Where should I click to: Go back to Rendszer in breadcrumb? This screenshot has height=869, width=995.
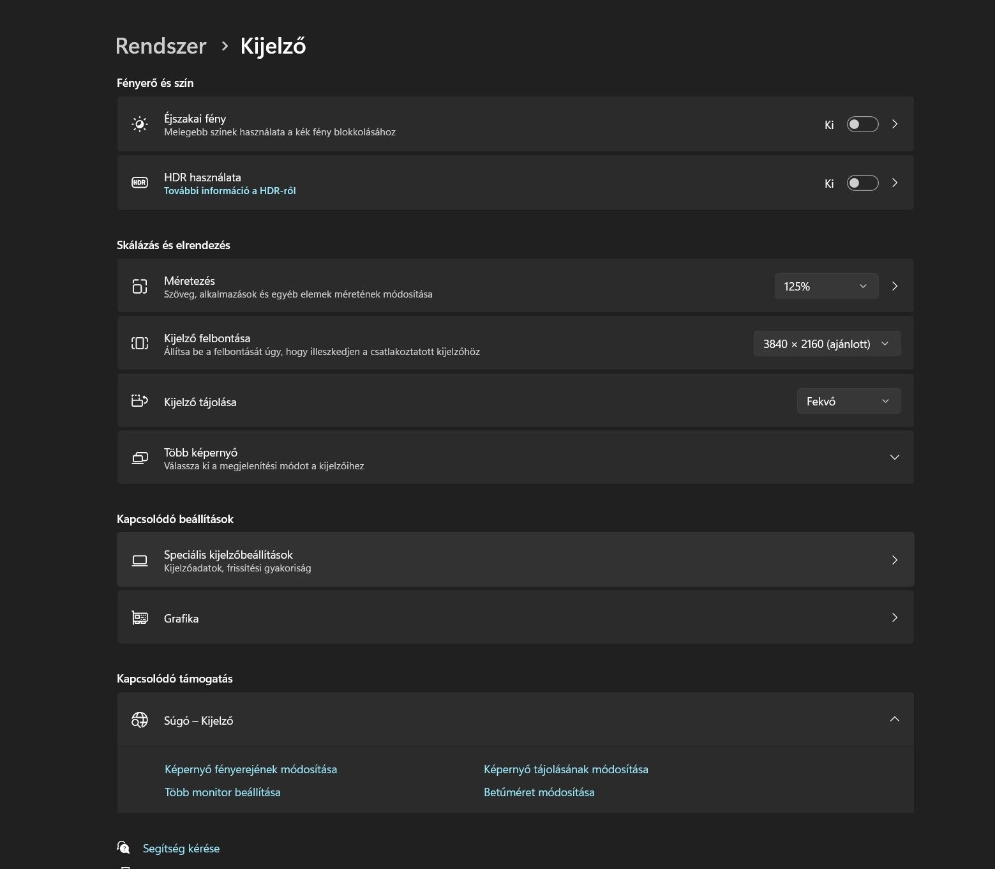click(x=161, y=46)
